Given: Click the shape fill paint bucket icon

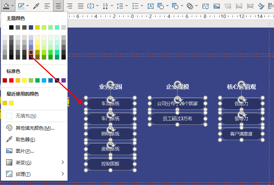Looking at the screenshot, I should [x=6, y=6].
